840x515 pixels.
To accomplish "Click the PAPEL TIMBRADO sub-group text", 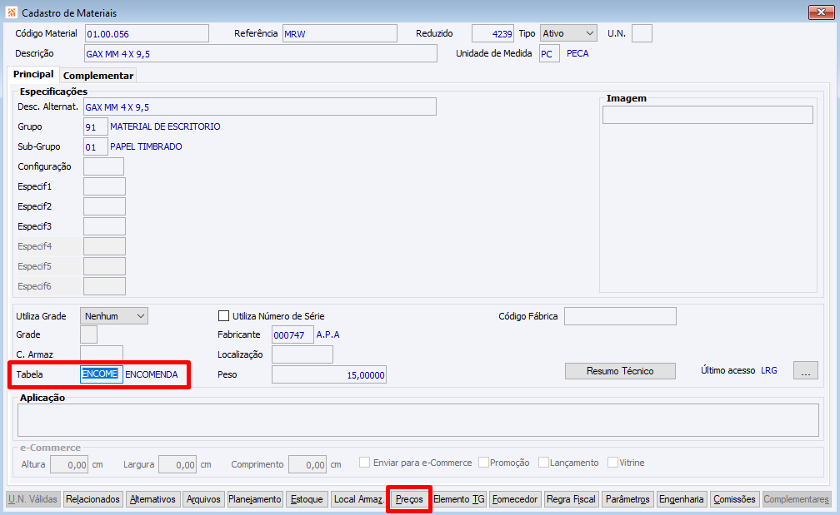I will pyautogui.click(x=146, y=146).
